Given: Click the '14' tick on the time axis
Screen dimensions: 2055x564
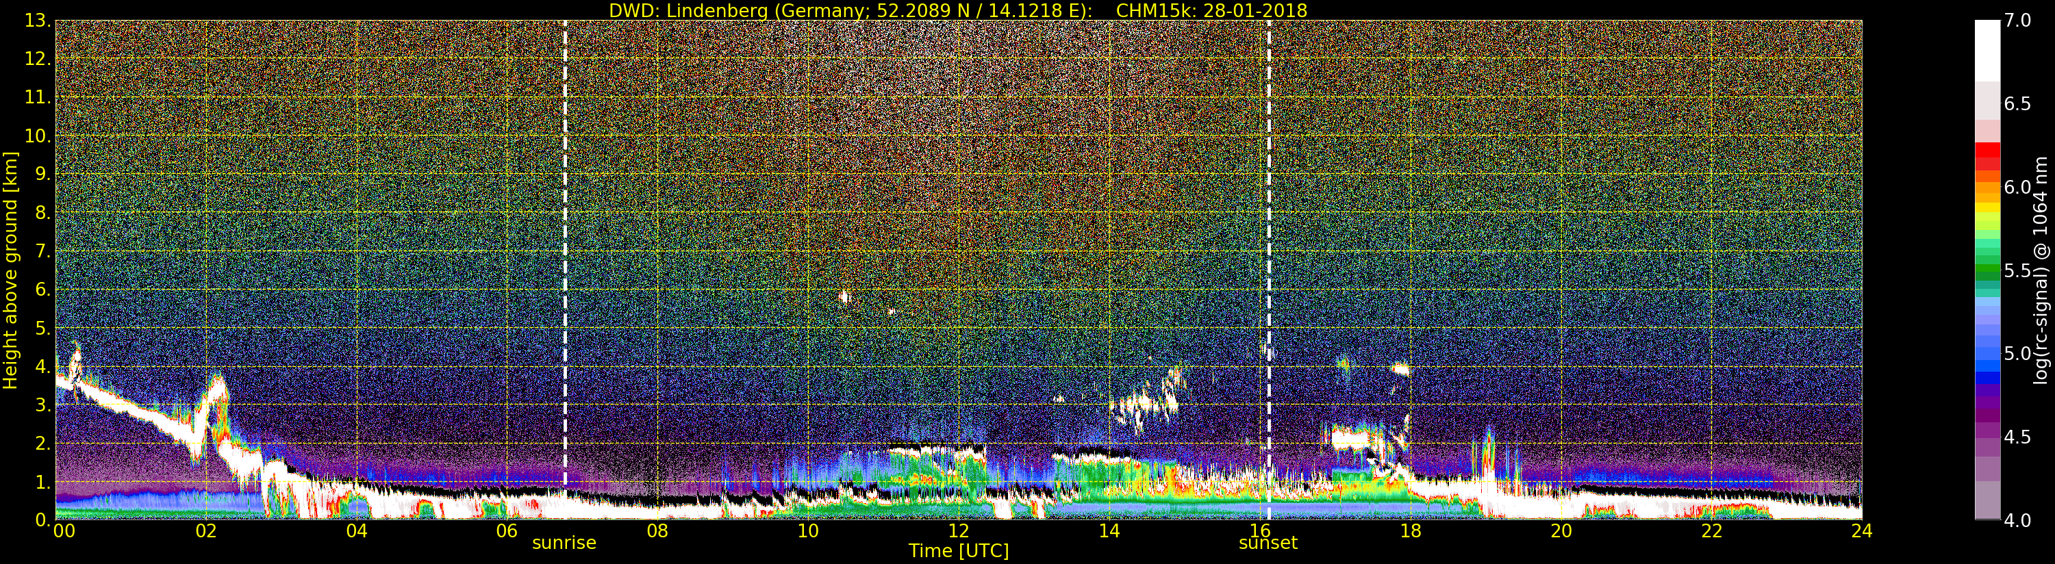Looking at the screenshot, I should (x=1109, y=530).
